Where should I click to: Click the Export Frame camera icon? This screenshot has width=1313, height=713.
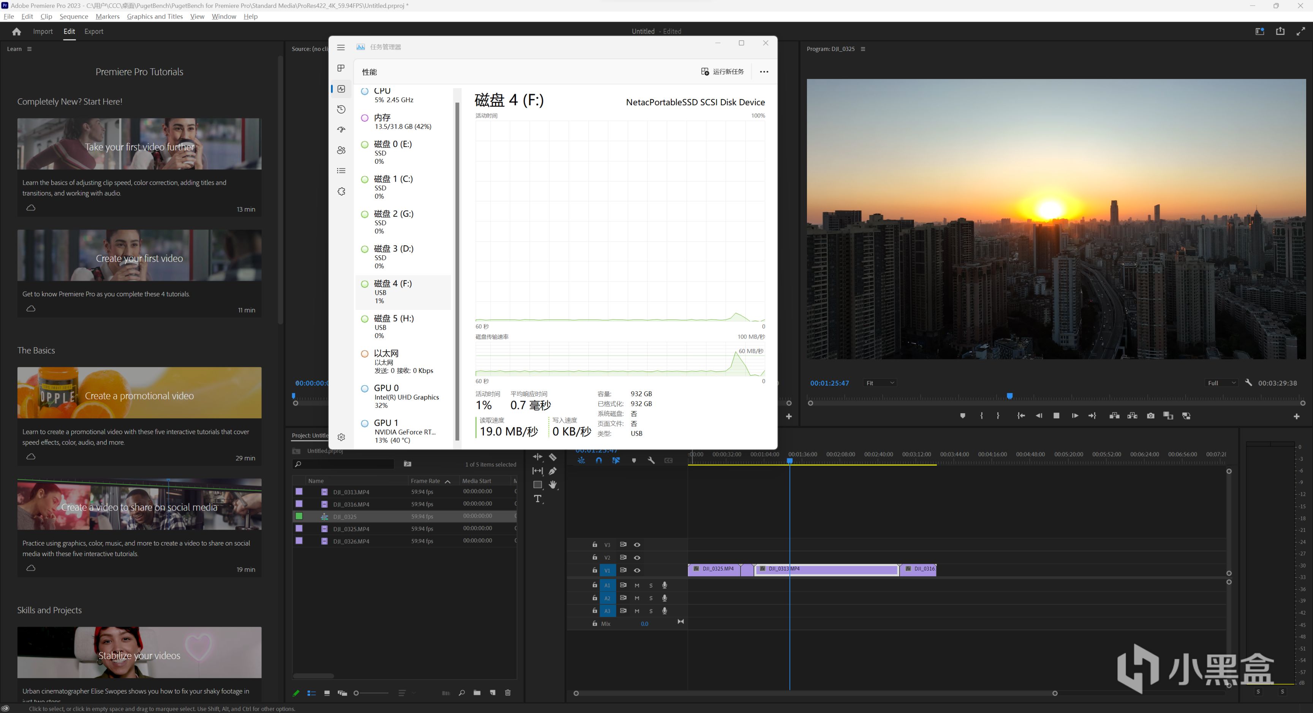[1150, 416]
